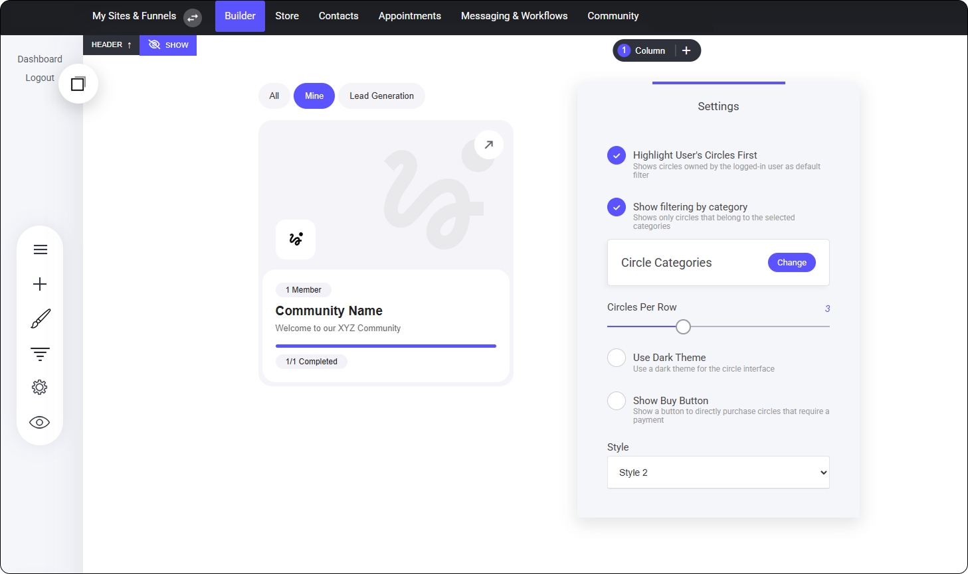Add a column with the plus icon
The height and width of the screenshot is (574, 968).
pyautogui.click(x=686, y=50)
